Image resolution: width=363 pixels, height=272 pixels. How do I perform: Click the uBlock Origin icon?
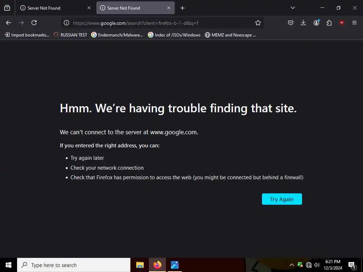tap(342, 23)
